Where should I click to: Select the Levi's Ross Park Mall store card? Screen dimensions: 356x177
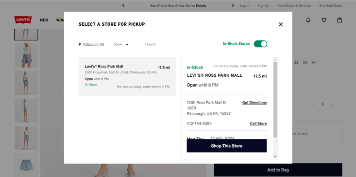click(127, 76)
